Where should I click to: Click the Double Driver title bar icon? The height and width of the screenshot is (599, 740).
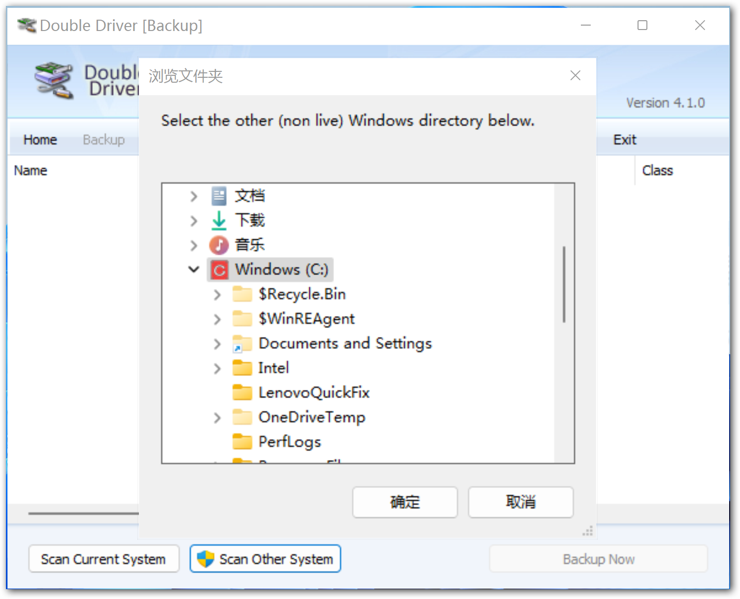tap(27, 25)
